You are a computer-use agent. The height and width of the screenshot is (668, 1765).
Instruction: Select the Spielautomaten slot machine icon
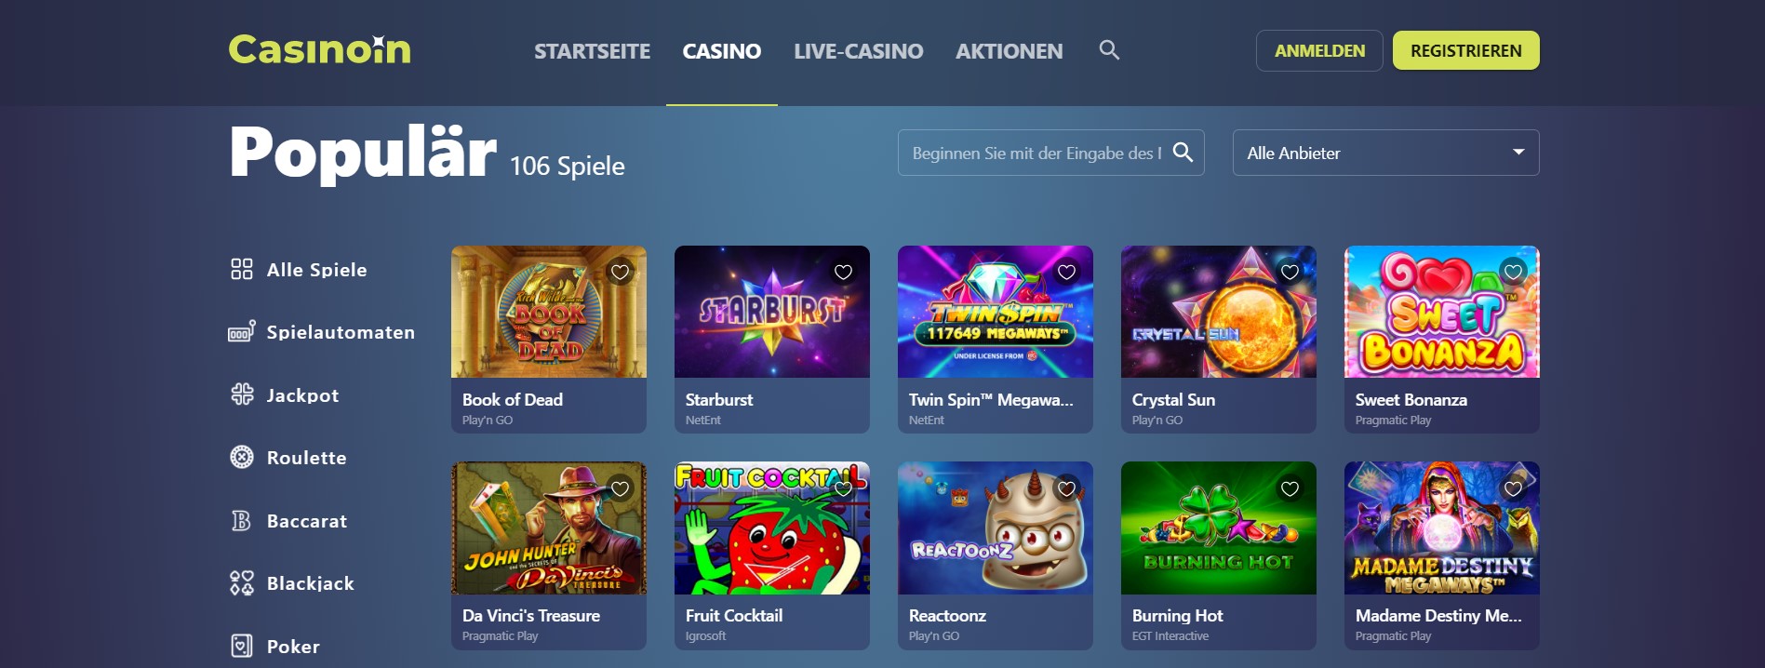pos(242,331)
